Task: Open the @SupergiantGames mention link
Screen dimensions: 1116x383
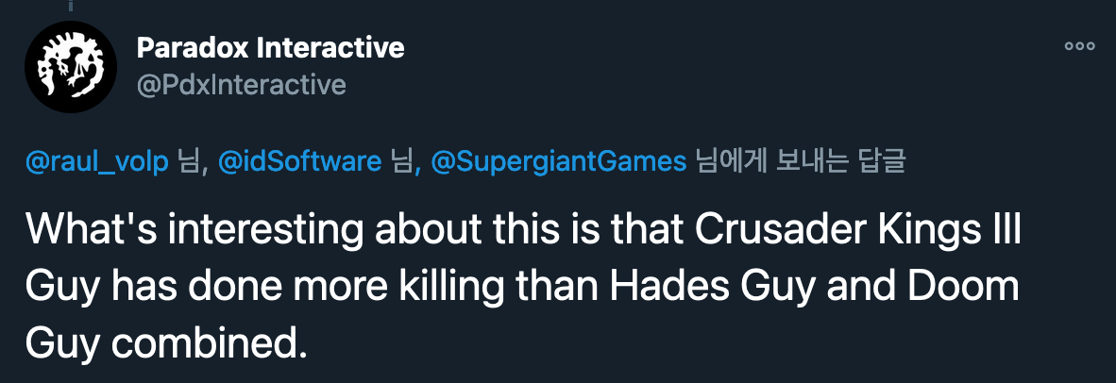Action: (x=558, y=162)
